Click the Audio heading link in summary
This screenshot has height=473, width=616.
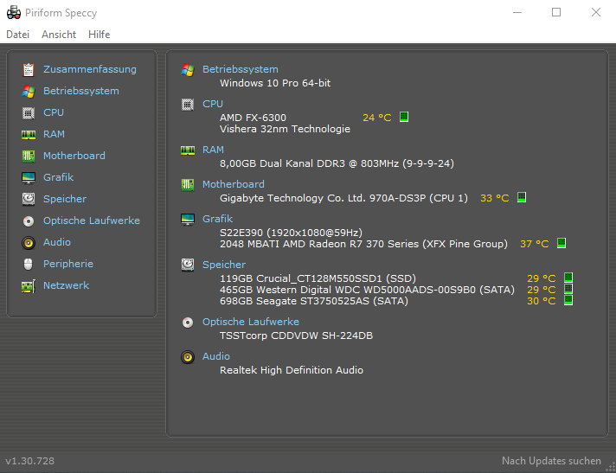[216, 356]
